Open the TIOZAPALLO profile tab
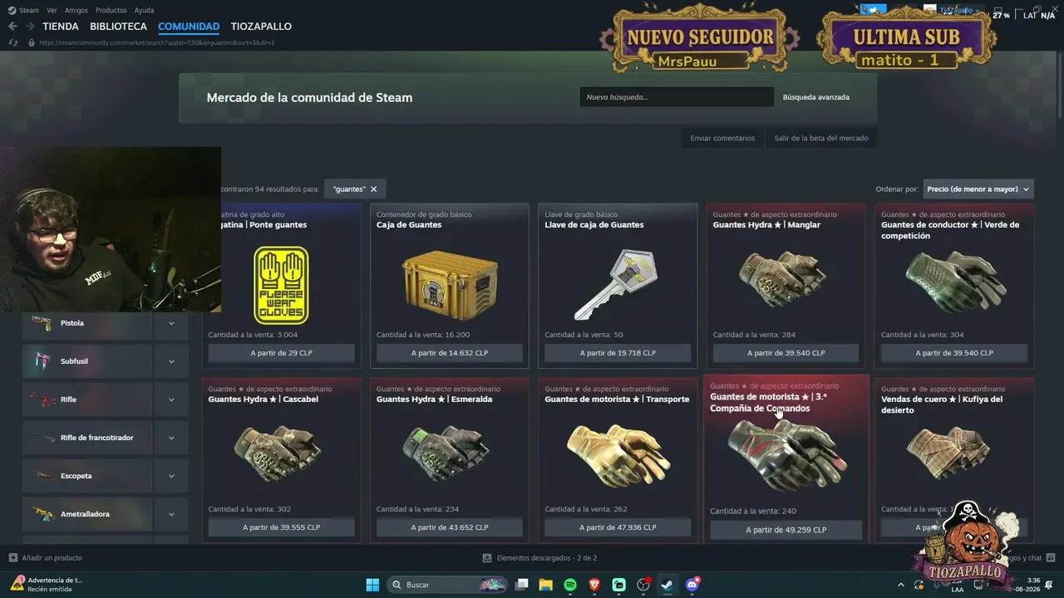The width and height of the screenshot is (1064, 598). tap(261, 27)
